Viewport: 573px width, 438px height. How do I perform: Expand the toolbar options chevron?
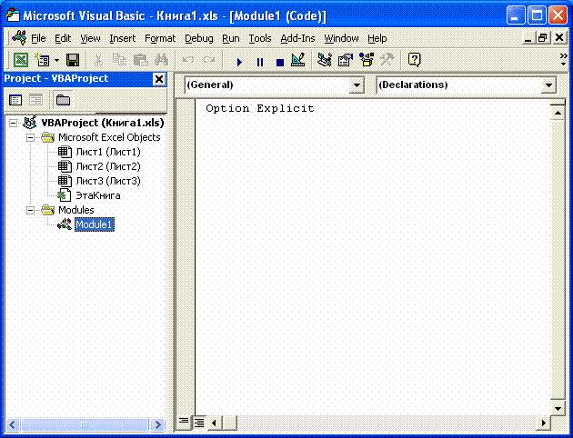(564, 60)
